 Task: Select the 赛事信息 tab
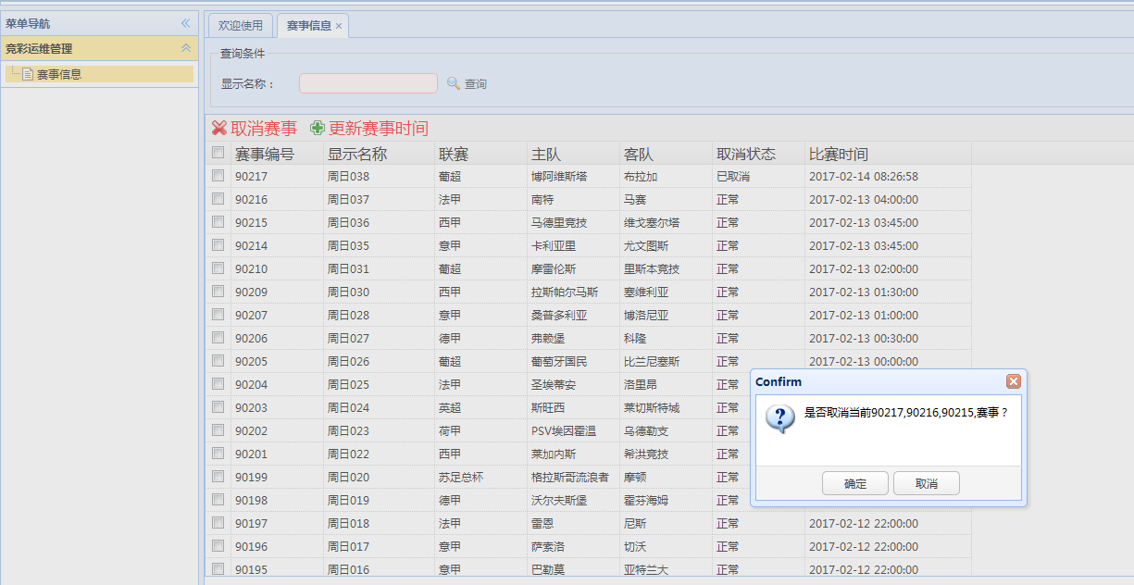pos(308,27)
